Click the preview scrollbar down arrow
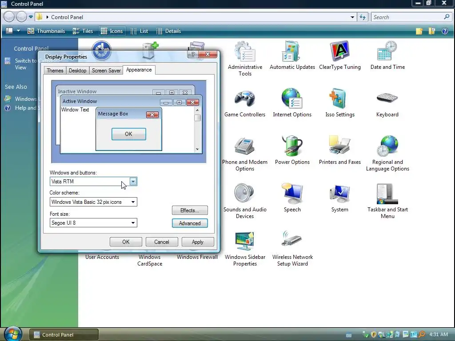Viewport: 455px width, 341px height. point(197,149)
